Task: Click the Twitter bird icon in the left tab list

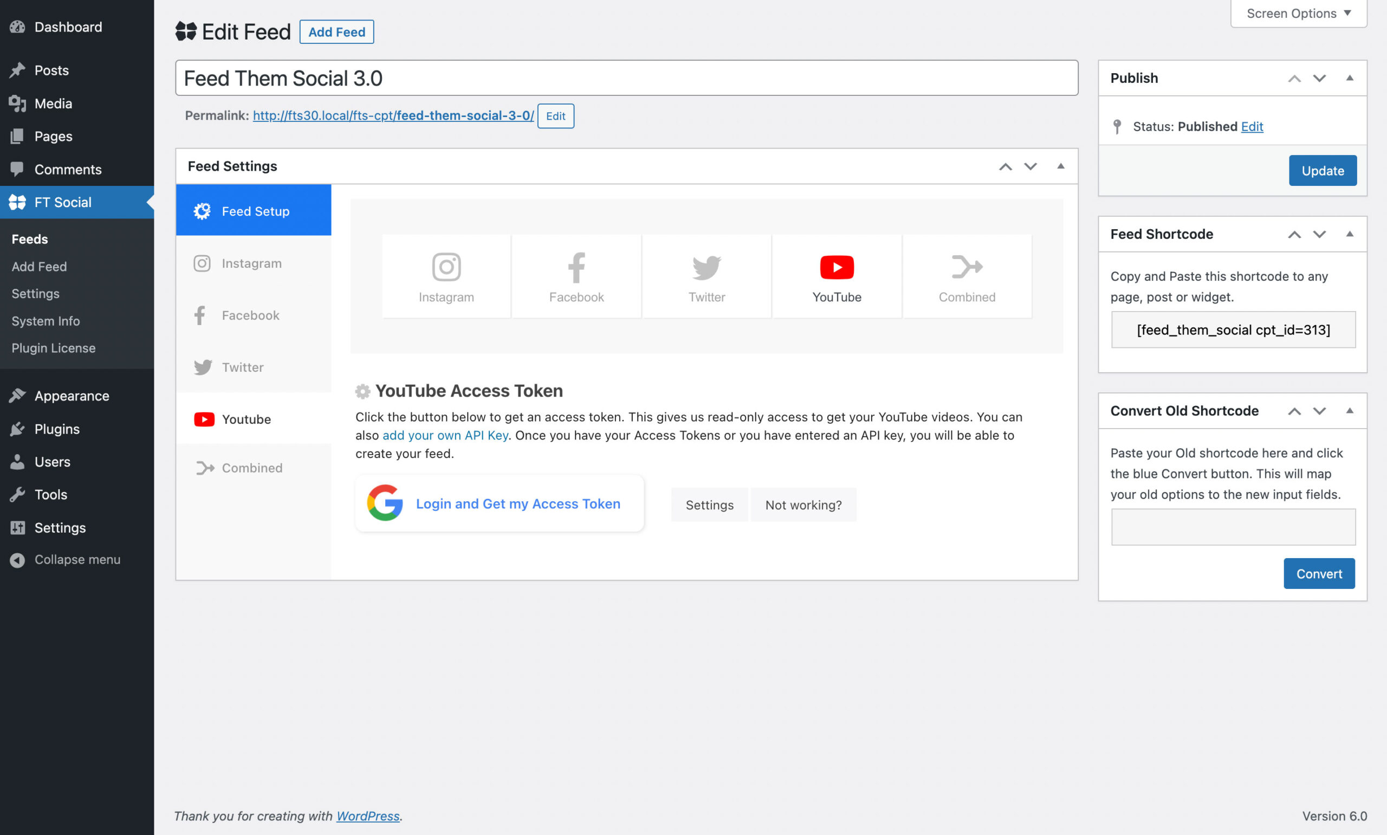Action: tap(203, 367)
